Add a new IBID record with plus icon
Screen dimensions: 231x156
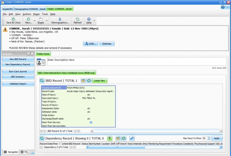(x=89, y=81)
